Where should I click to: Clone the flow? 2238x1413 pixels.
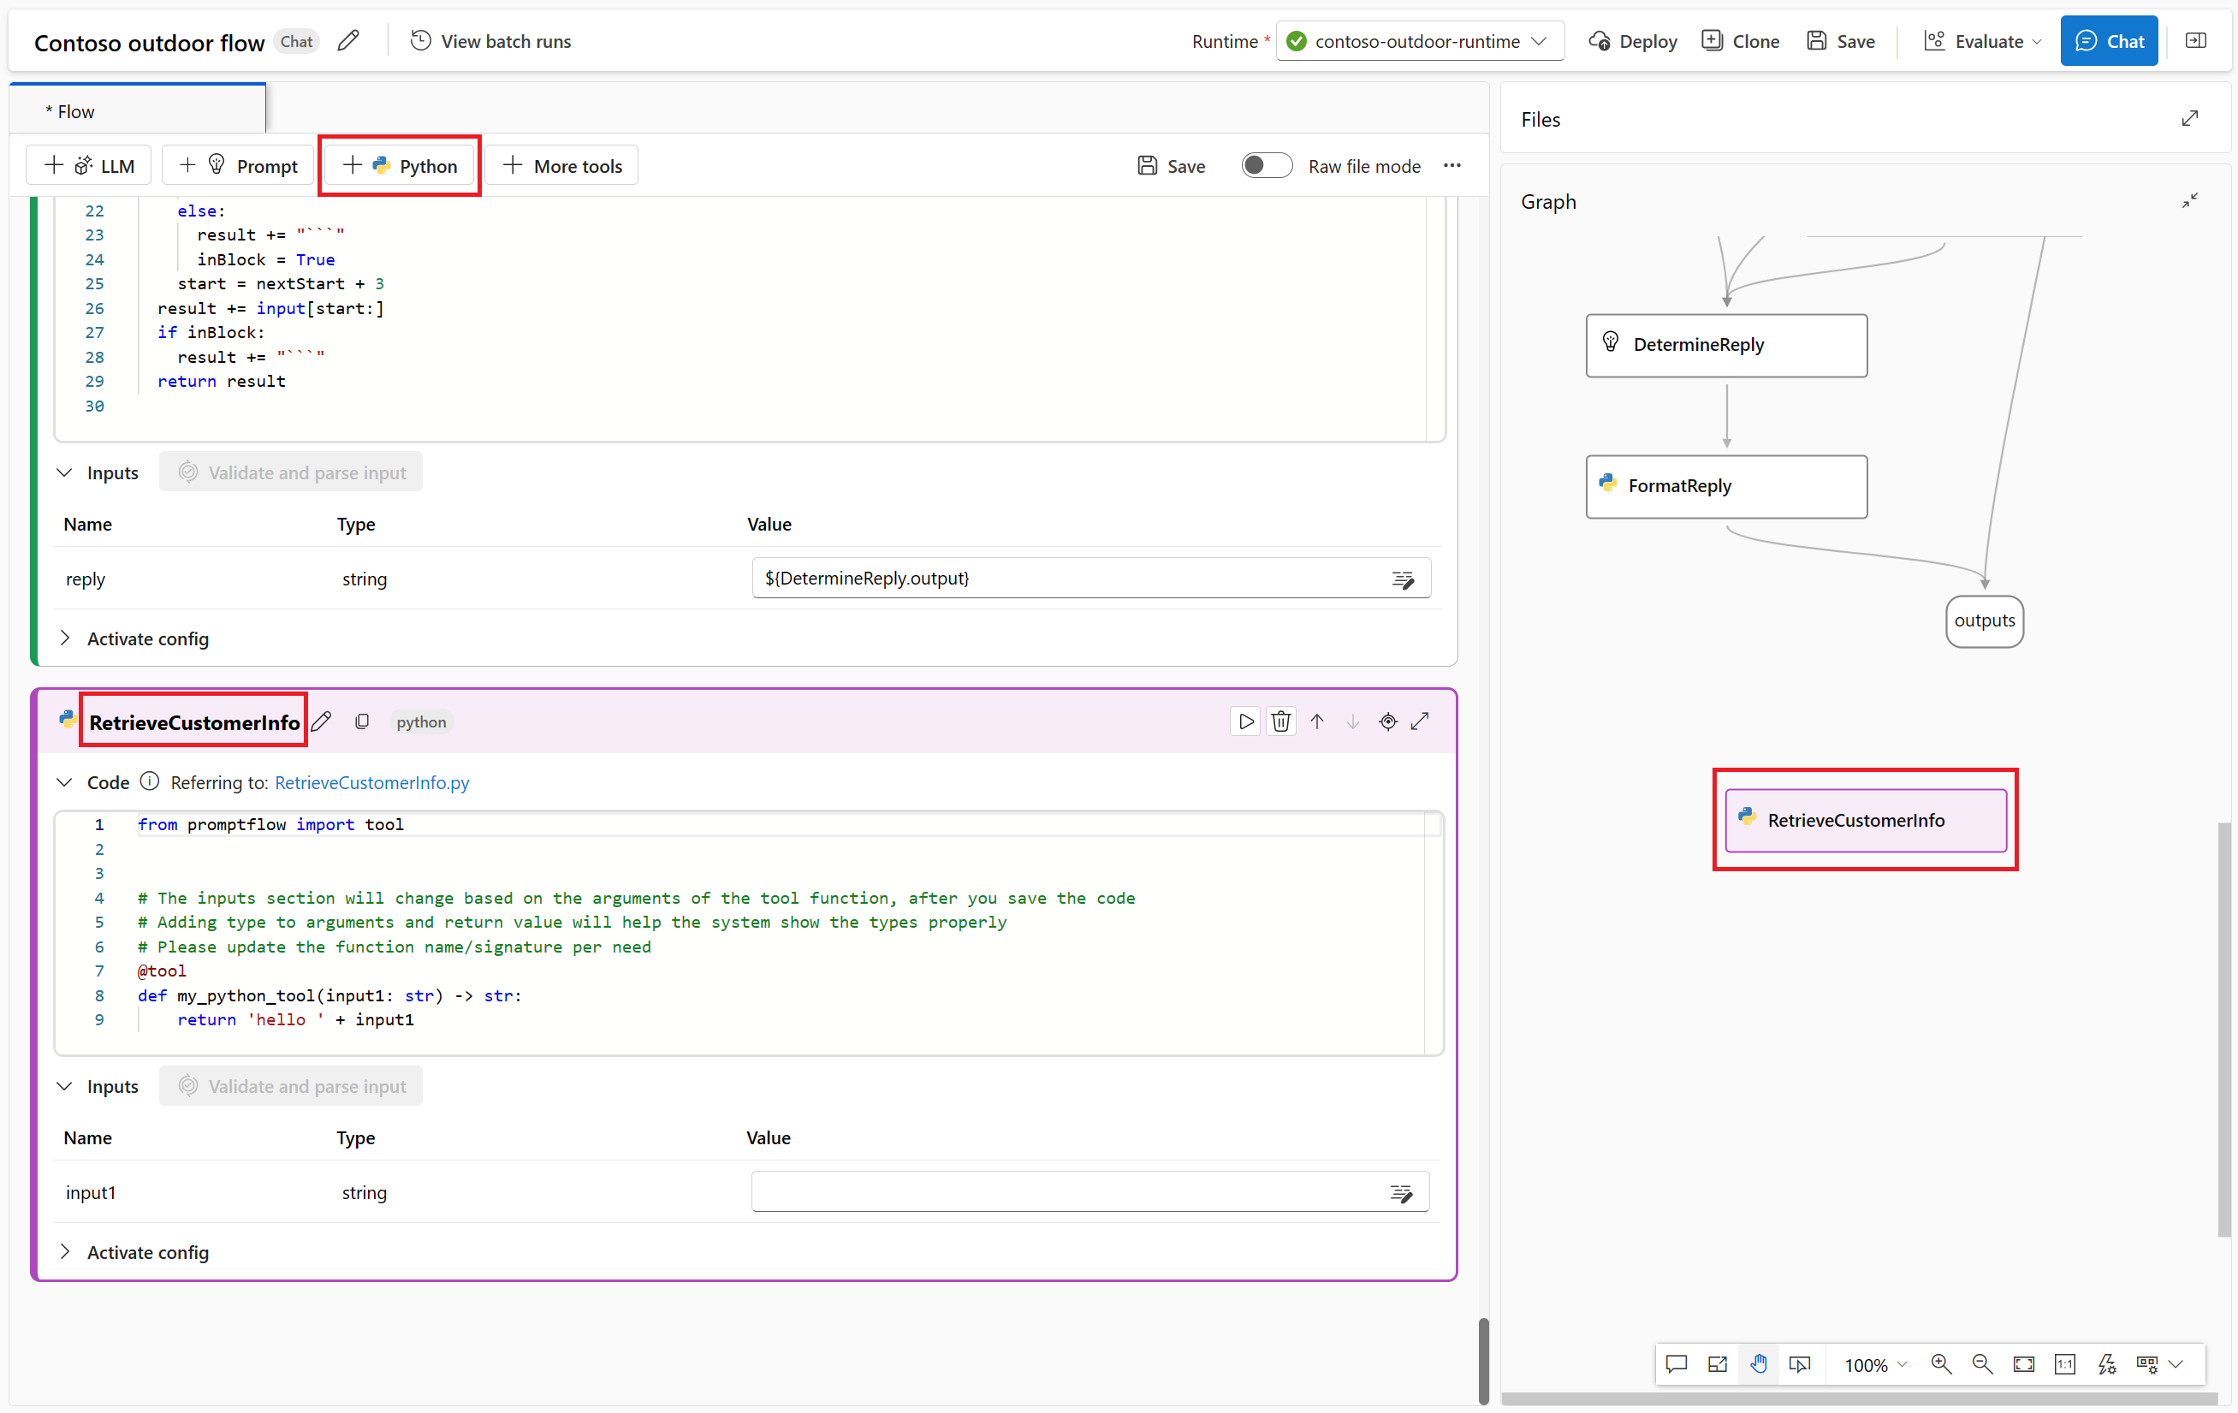click(1740, 41)
